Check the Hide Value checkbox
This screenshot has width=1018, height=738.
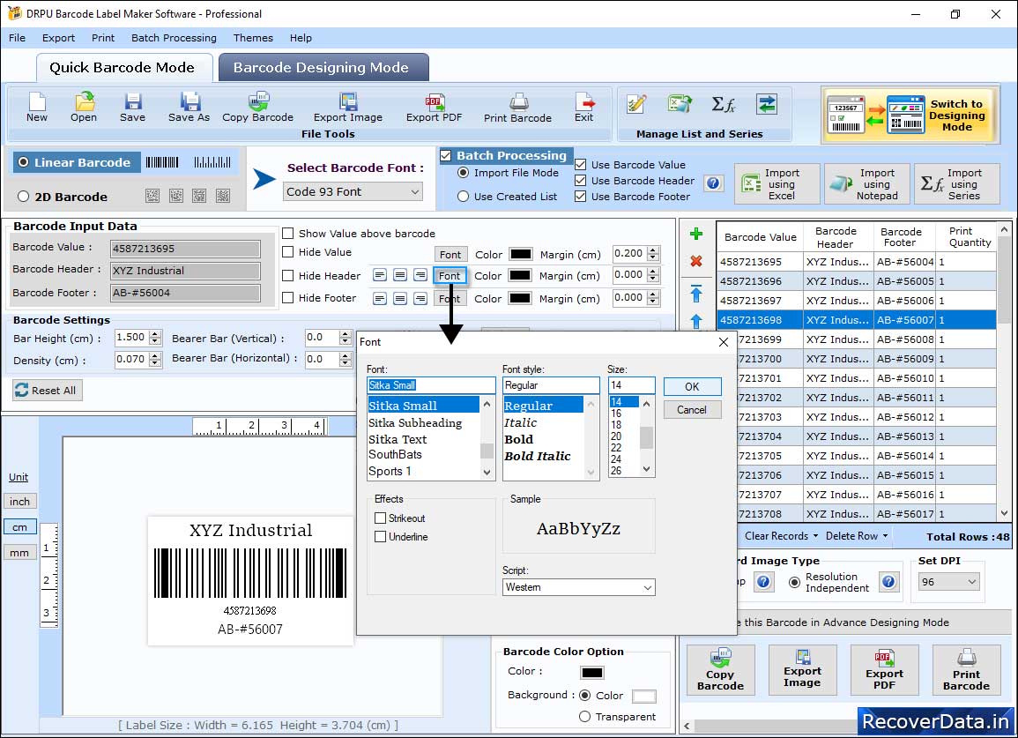click(287, 252)
